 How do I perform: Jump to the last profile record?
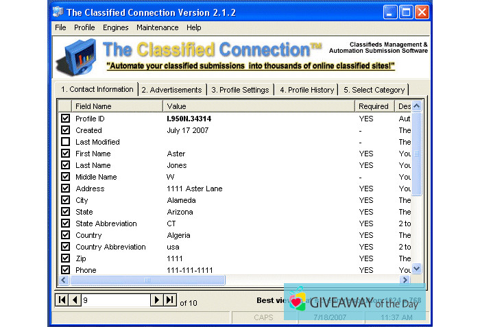click(169, 300)
